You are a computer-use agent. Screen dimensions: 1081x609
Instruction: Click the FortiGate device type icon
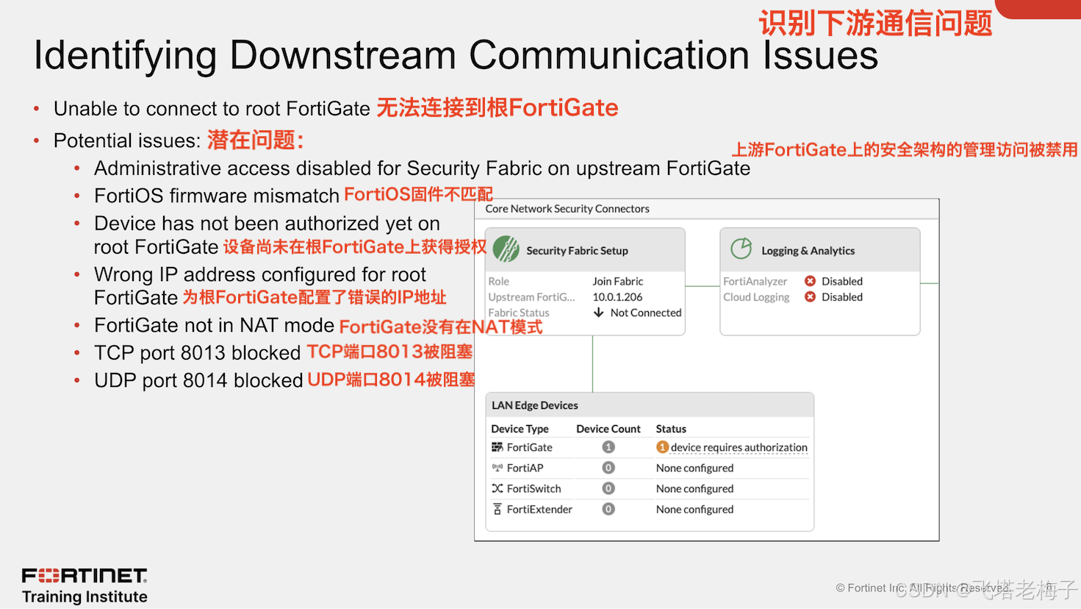(498, 447)
